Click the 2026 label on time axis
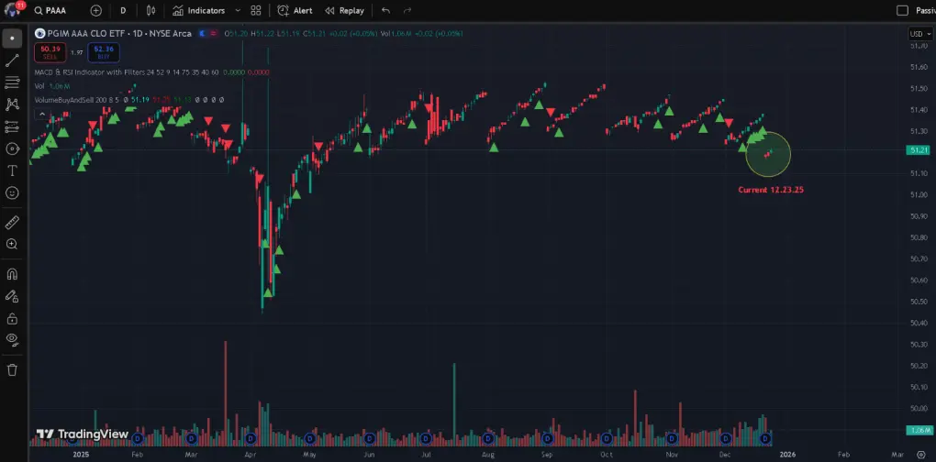936x462 pixels. pos(786,455)
